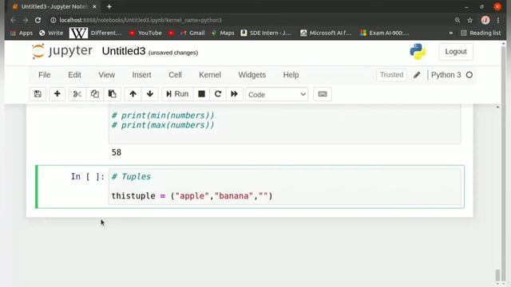Image resolution: width=511 pixels, height=287 pixels.
Task: Click the "apple" string in the code
Action: tap(192, 196)
